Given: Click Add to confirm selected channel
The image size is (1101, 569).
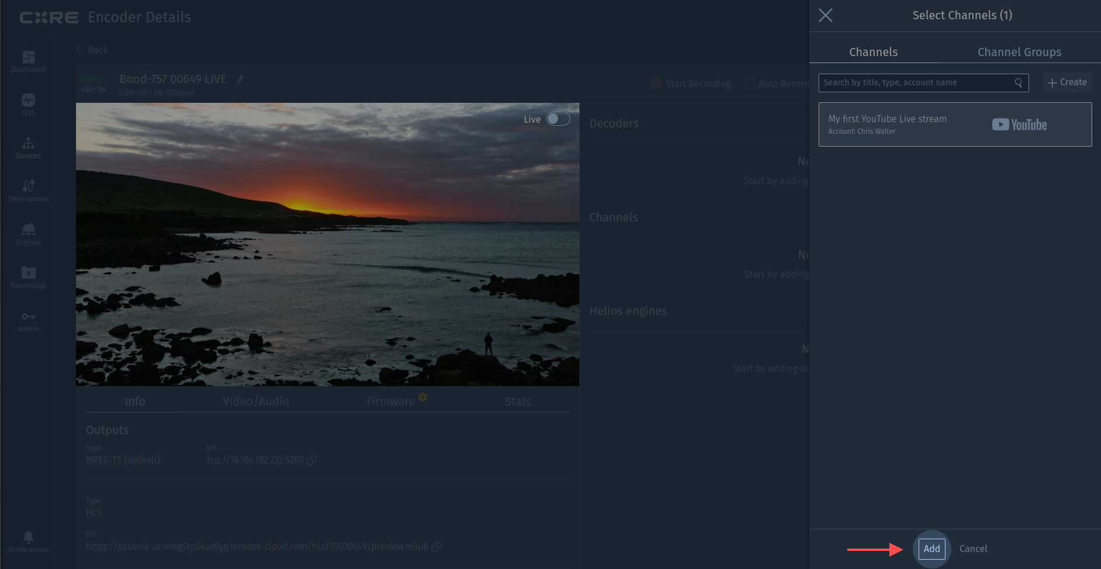Looking at the screenshot, I should coord(931,549).
